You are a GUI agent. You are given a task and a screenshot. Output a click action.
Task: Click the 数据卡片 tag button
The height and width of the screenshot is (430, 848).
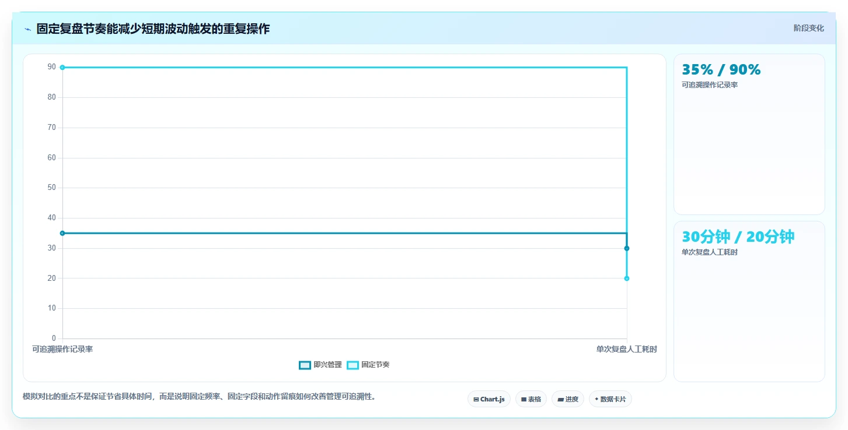[x=610, y=399]
